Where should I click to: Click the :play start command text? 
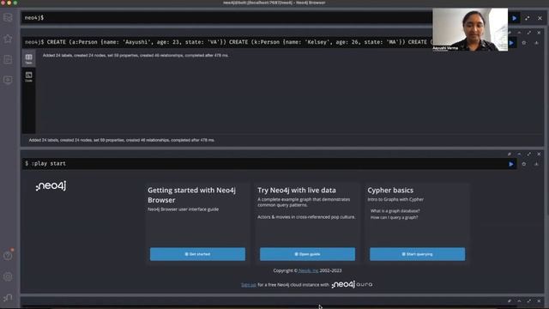pos(49,164)
